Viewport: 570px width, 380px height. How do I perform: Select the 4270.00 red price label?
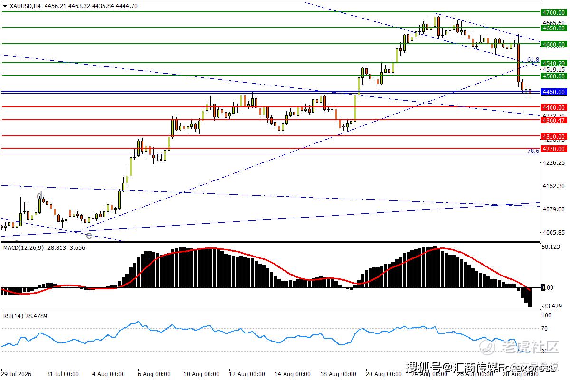(553, 149)
